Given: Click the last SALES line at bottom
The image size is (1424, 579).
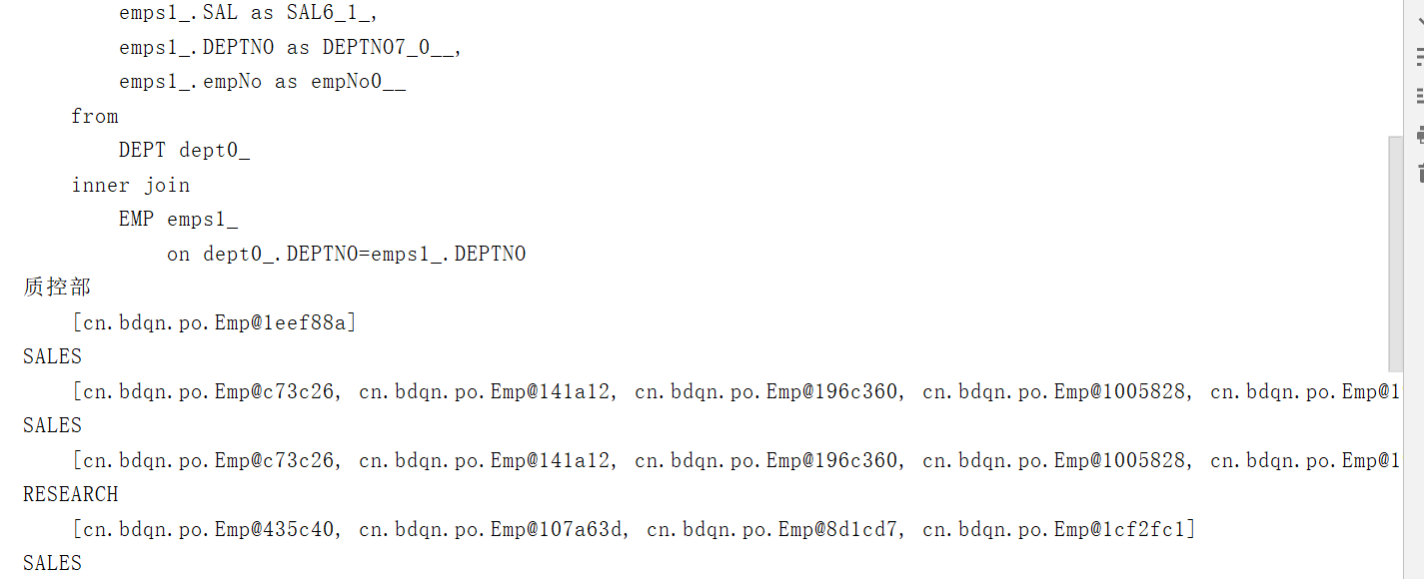Looking at the screenshot, I should (x=52, y=563).
